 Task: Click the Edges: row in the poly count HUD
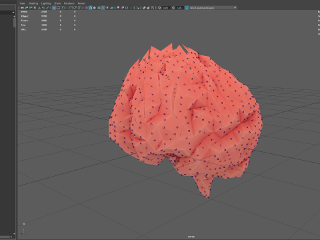48,16
